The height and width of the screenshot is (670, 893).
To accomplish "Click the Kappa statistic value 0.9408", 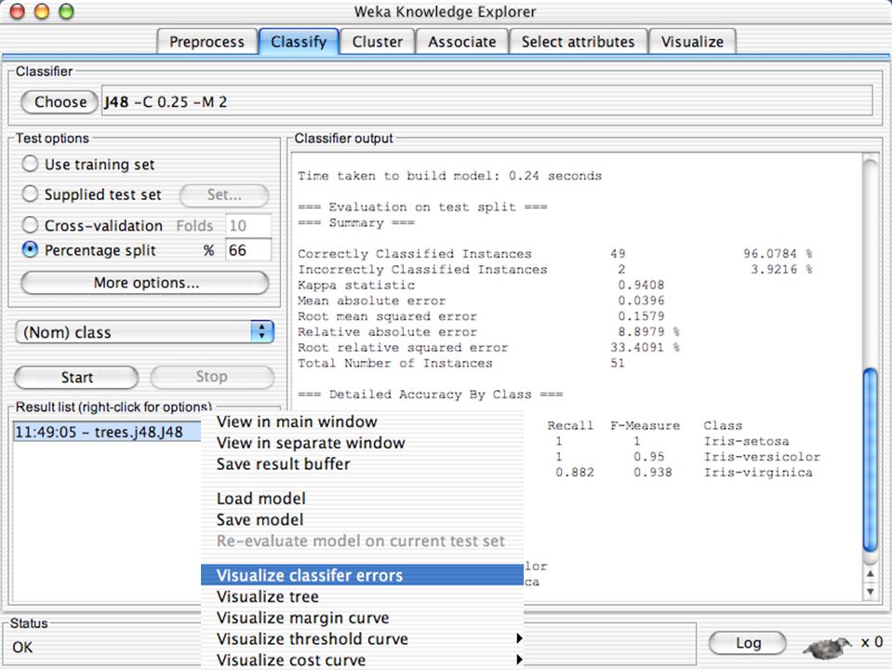I will coord(641,285).
